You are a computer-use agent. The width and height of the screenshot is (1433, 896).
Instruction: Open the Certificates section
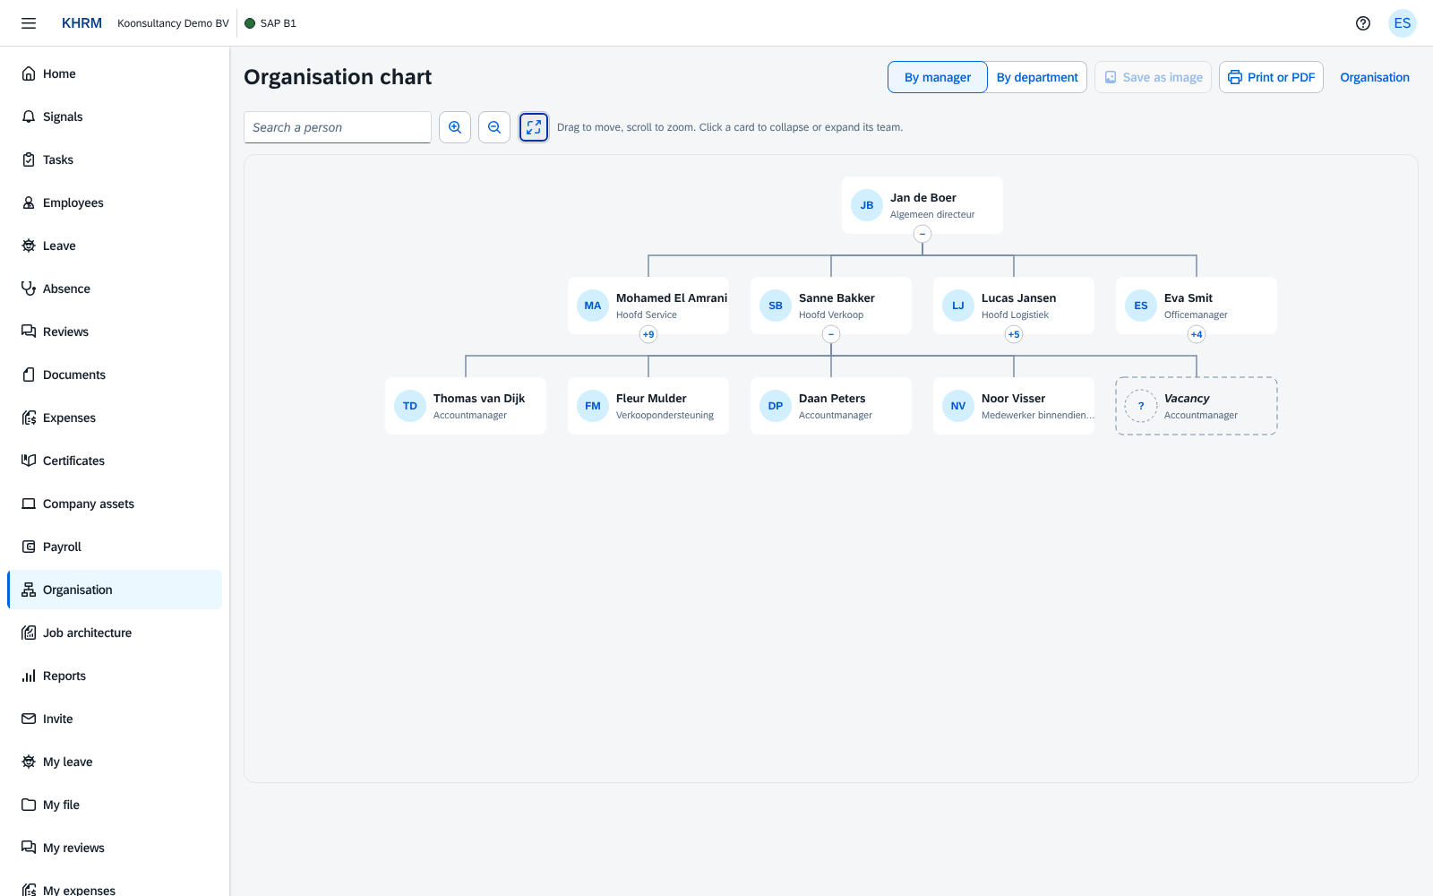click(115, 461)
